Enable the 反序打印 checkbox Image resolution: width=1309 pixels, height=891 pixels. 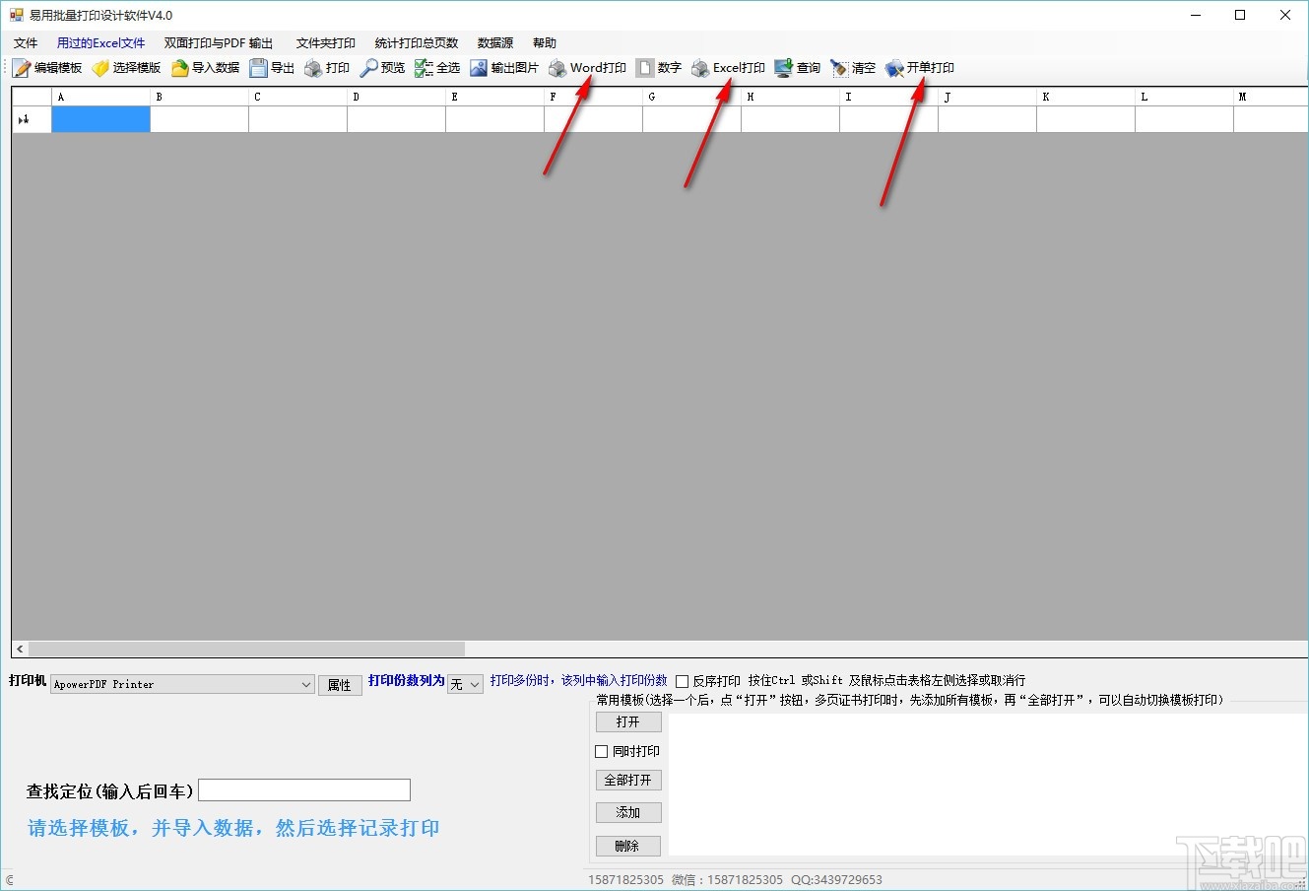(x=682, y=680)
